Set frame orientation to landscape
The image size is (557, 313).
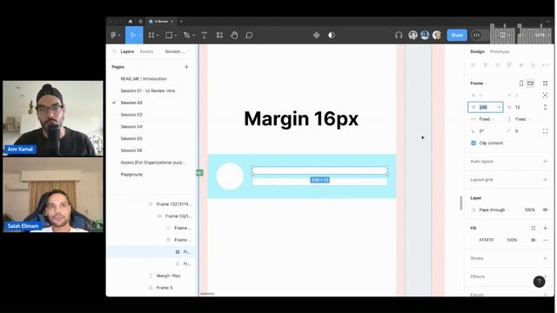point(530,83)
